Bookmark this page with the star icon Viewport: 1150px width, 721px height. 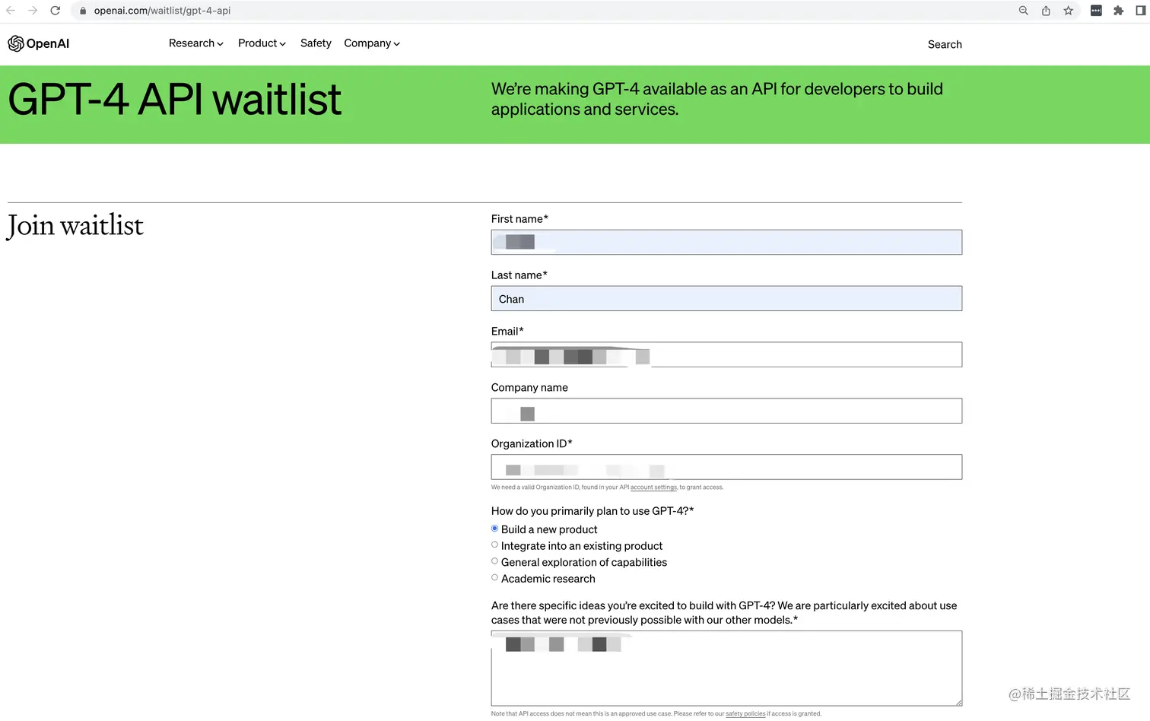(1069, 11)
